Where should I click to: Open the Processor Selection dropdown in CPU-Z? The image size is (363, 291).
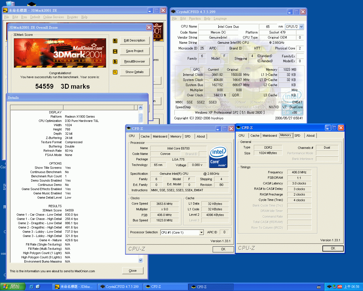[x=201, y=232]
